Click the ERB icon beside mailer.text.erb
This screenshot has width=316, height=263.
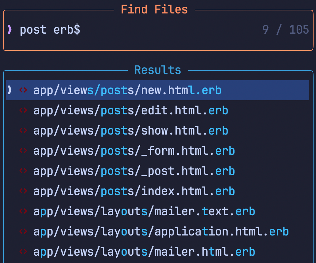point(23,211)
